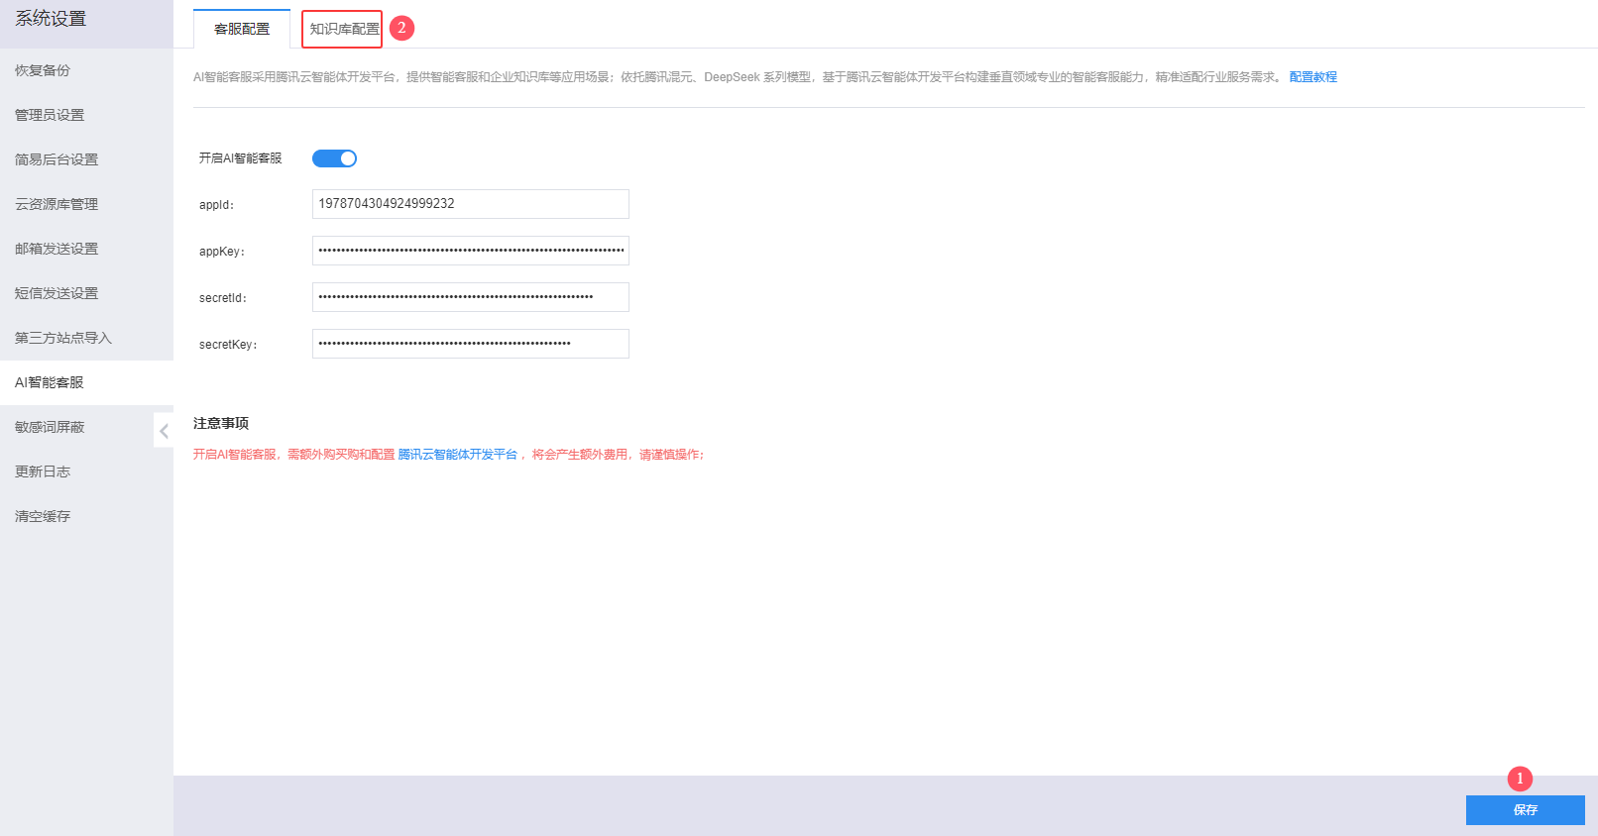Click the 保存 button
The height and width of the screenshot is (836, 1598).
(1525, 809)
